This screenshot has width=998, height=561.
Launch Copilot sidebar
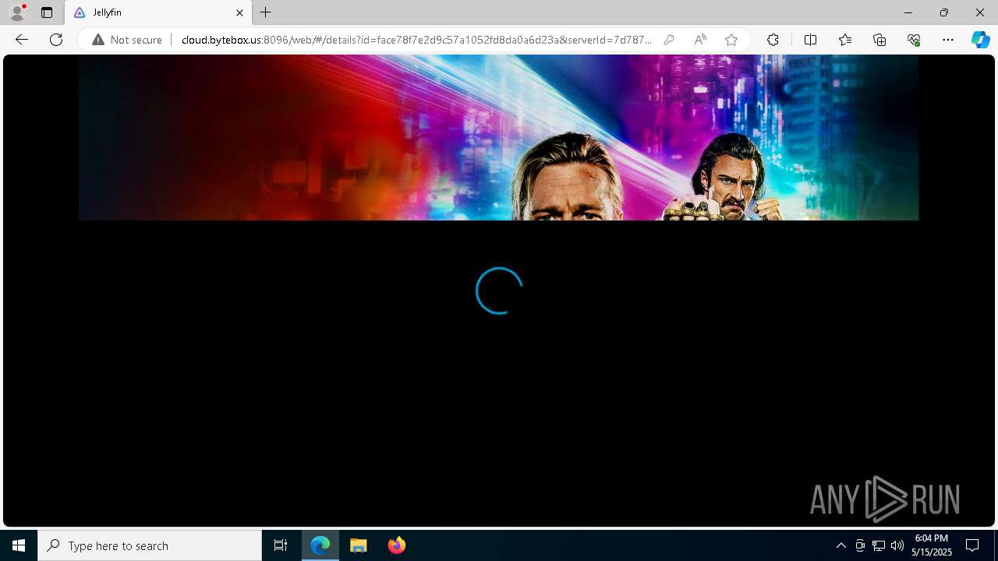(x=980, y=40)
